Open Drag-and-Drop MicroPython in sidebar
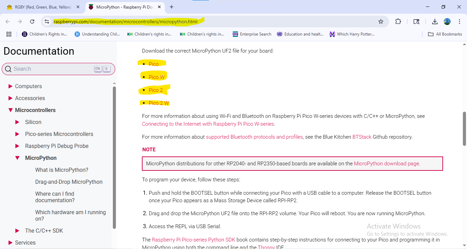This screenshot has width=467, height=249. pyautogui.click(x=69, y=182)
